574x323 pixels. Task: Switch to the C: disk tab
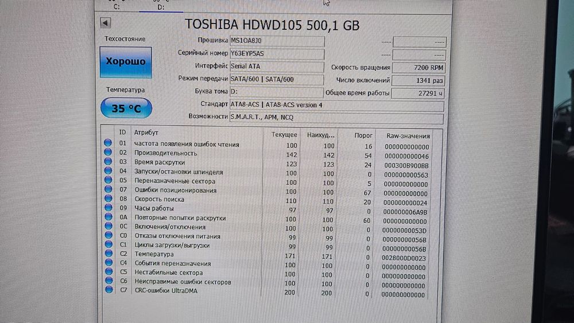click(117, 7)
